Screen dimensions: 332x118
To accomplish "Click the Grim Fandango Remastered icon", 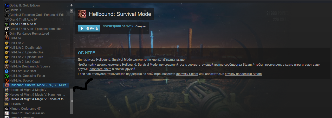I will click(x=7, y=34).
